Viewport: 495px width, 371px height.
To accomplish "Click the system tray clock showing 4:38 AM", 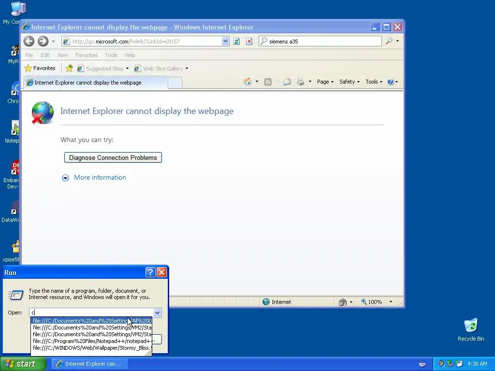I will coord(477,364).
